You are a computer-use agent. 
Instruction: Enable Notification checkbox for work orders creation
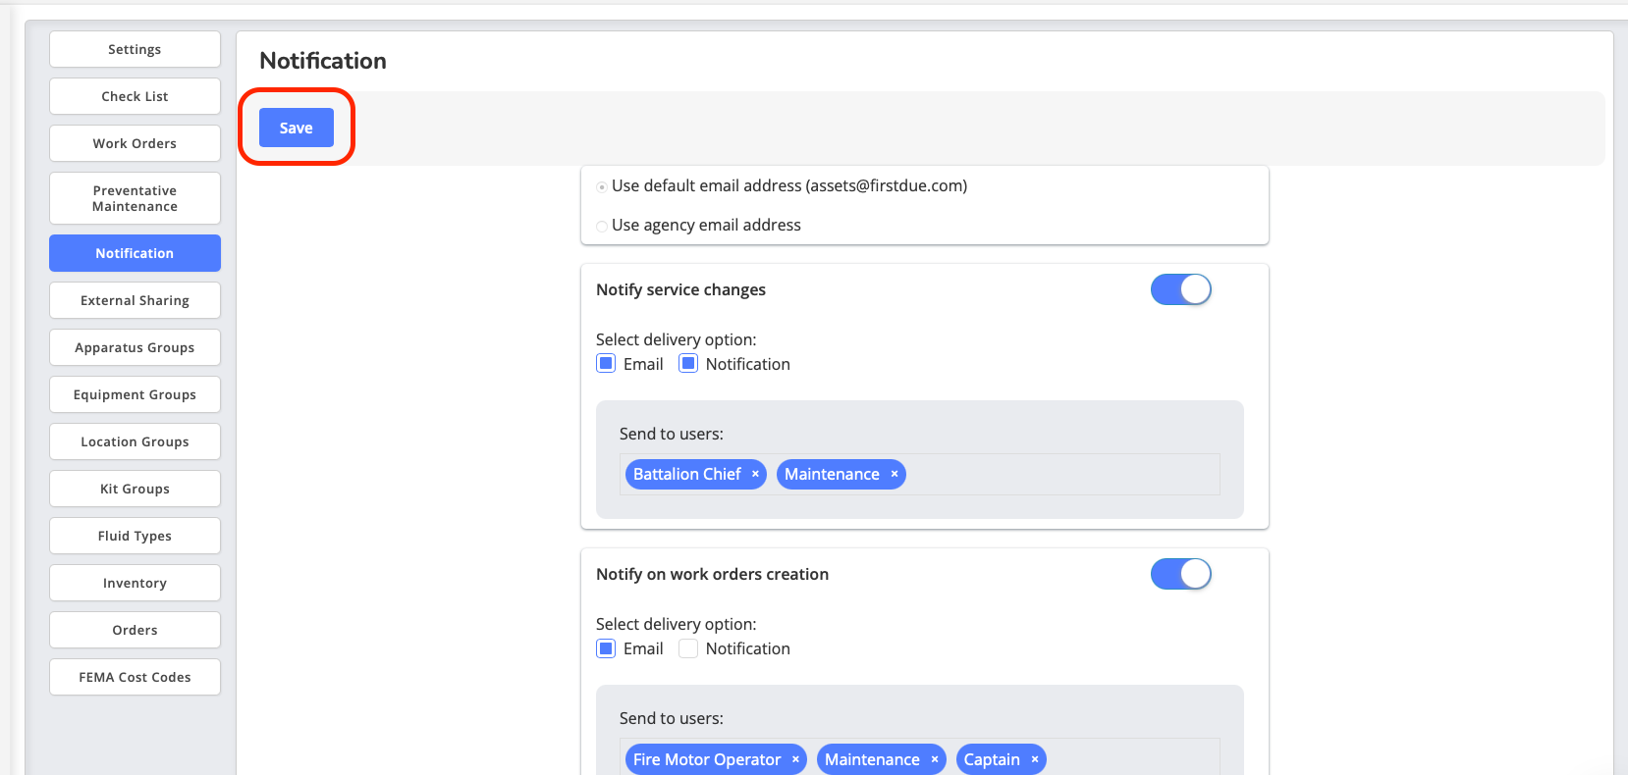[688, 648]
